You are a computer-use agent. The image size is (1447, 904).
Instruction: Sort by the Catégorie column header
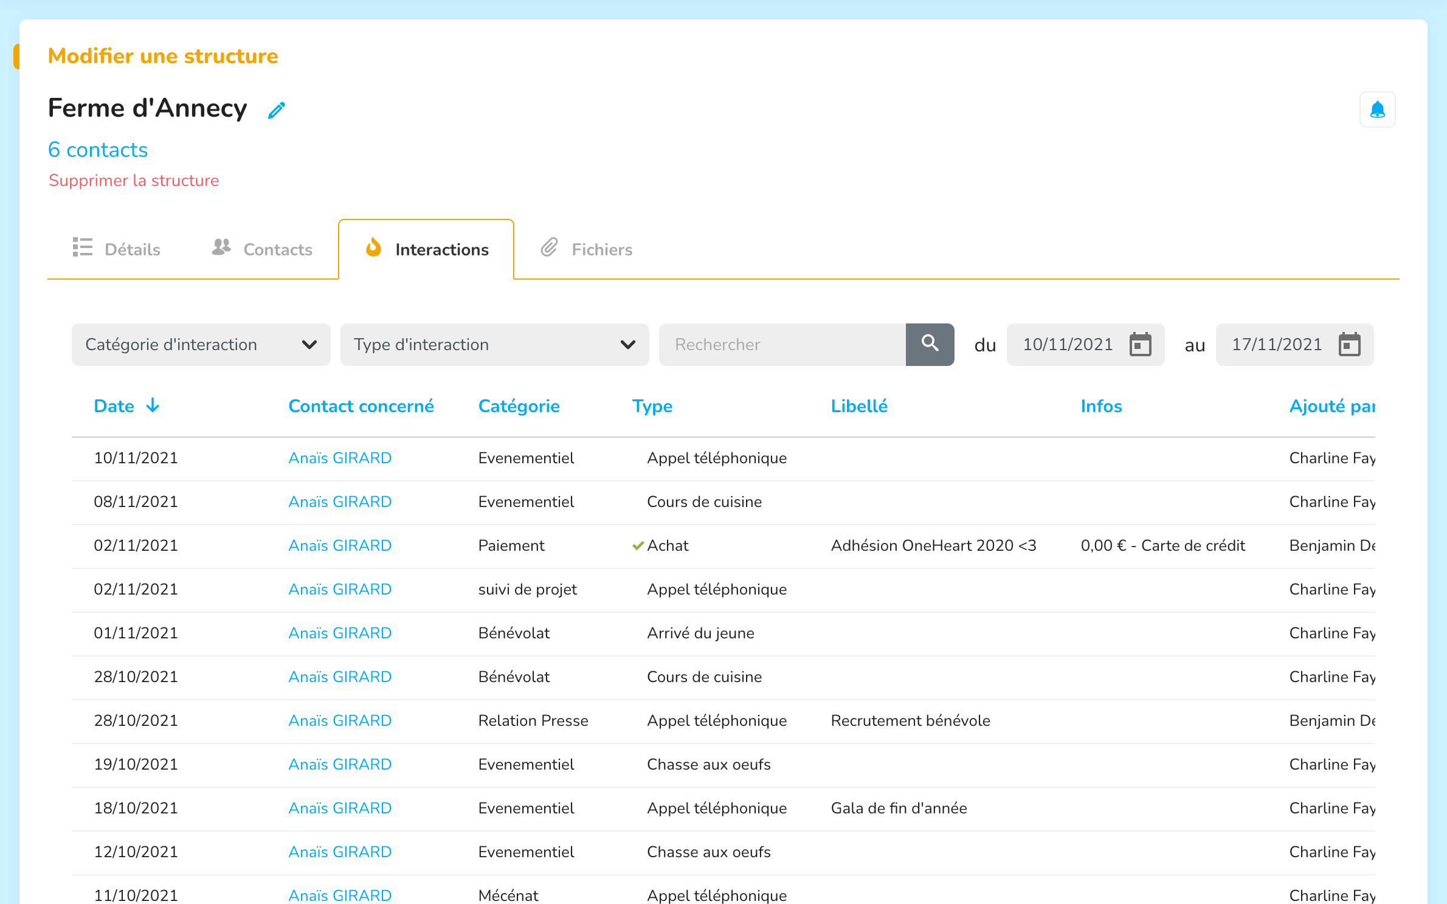pyautogui.click(x=519, y=406)
